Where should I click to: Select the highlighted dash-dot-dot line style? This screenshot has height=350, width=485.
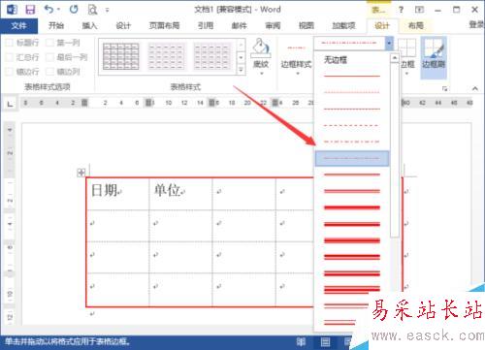[352, 158]
